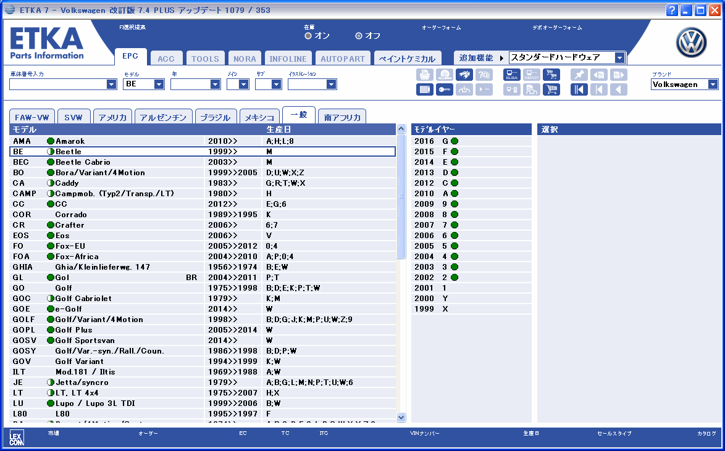
Task: Switch to the ACC tab
Action: 167,59
